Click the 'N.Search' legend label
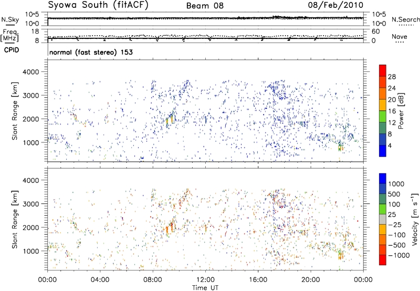420x291 pixels. click(405, 19)
